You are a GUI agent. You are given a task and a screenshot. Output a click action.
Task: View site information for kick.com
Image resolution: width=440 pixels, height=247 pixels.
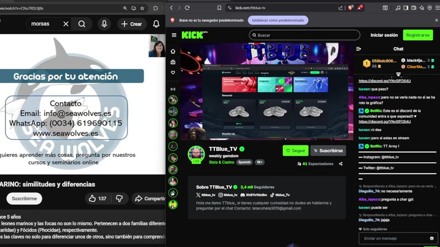tap(230, 8)
